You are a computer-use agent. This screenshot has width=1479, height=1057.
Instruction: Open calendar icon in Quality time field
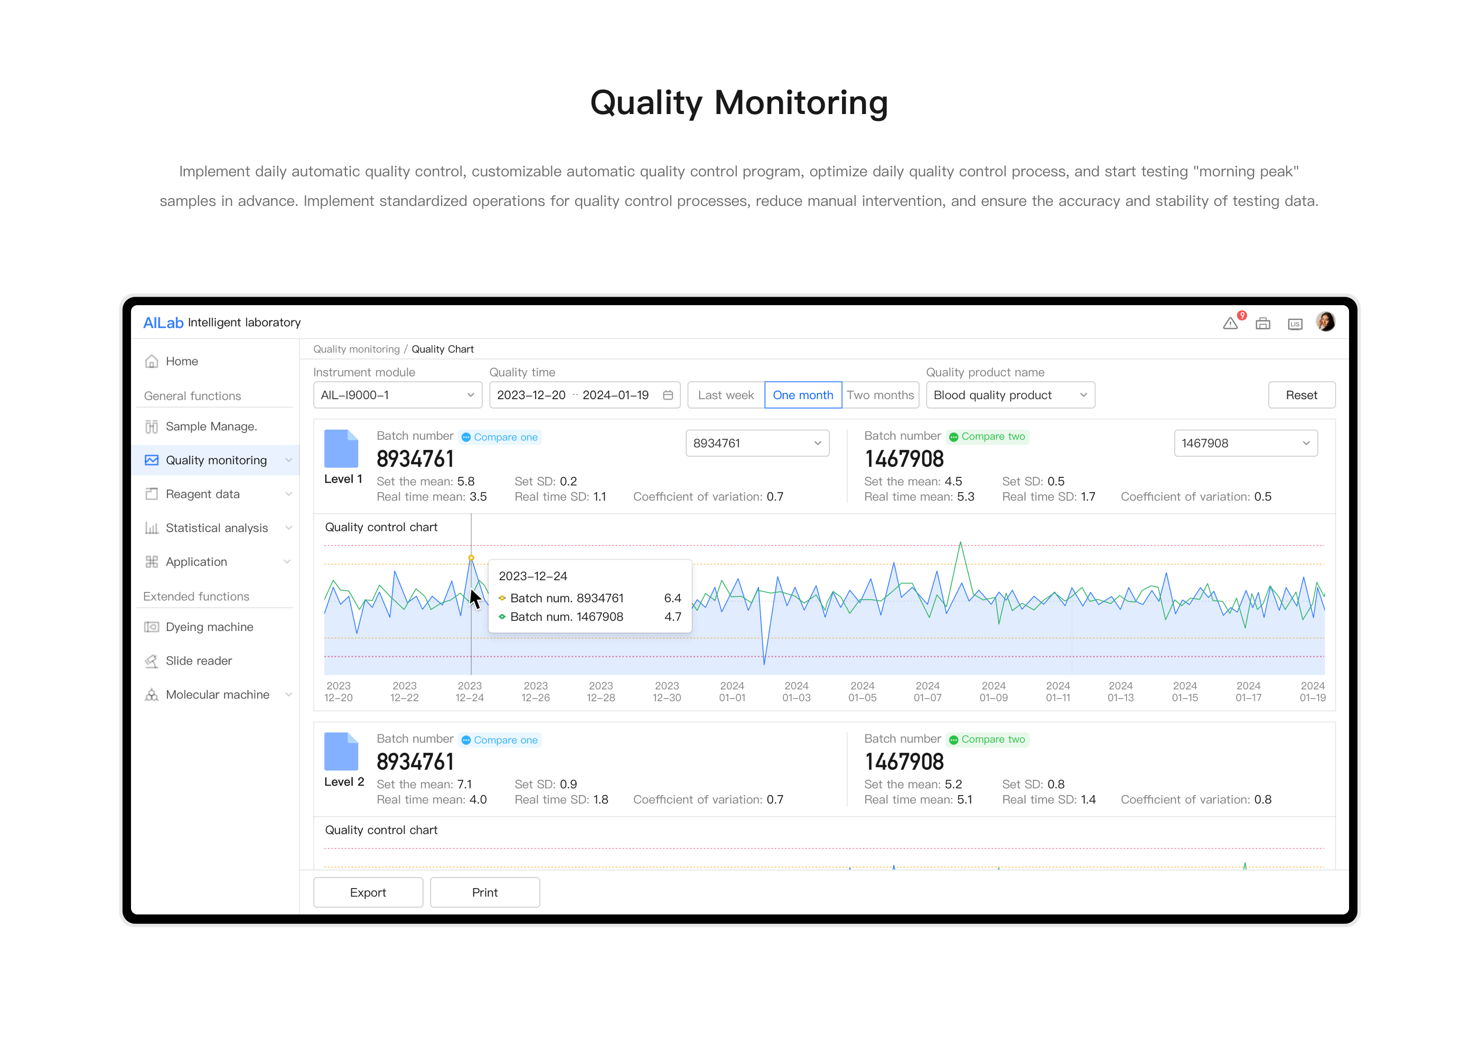click(x=667, y=395)
